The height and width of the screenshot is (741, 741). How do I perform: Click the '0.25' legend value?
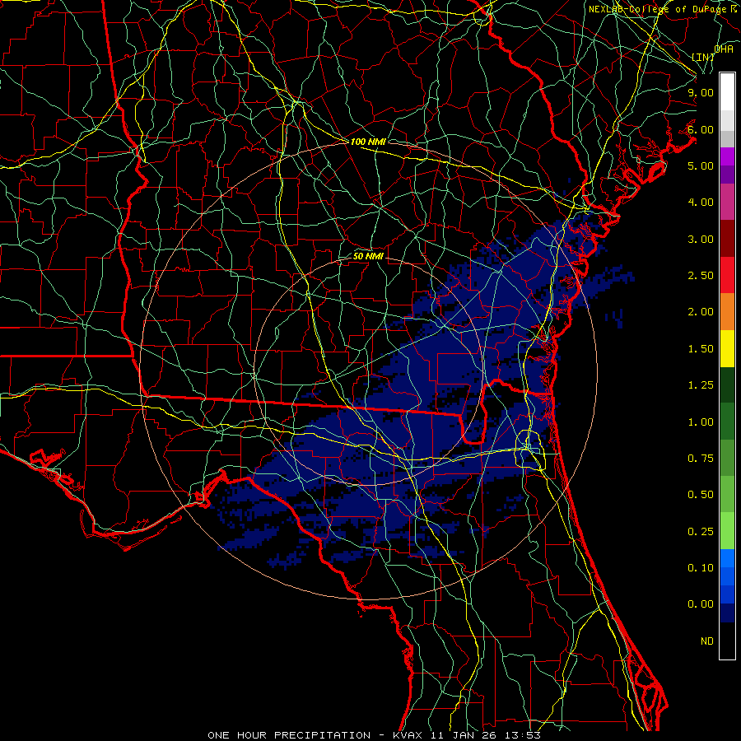(701, 532)
